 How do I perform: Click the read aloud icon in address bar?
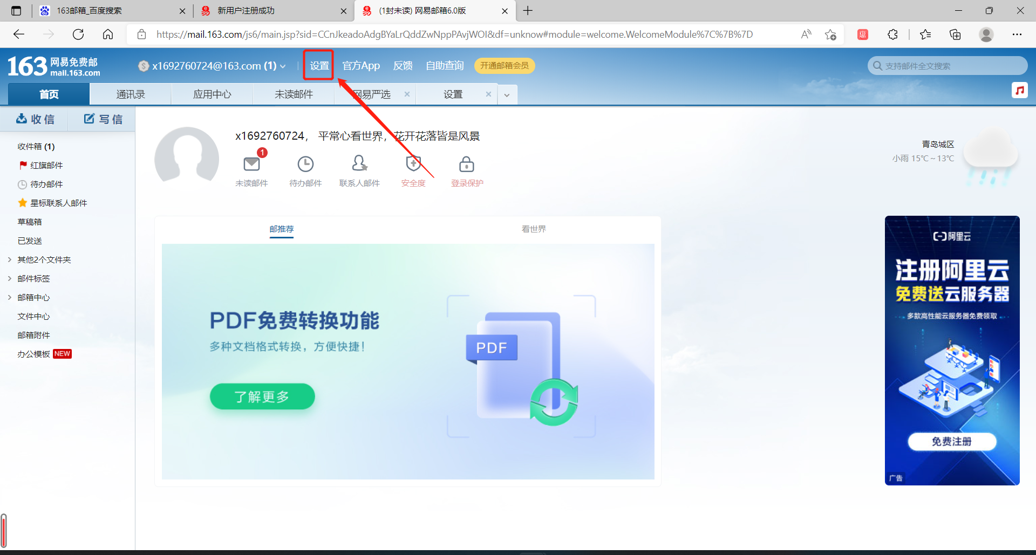pyautogui.click(x=806, y=35)
